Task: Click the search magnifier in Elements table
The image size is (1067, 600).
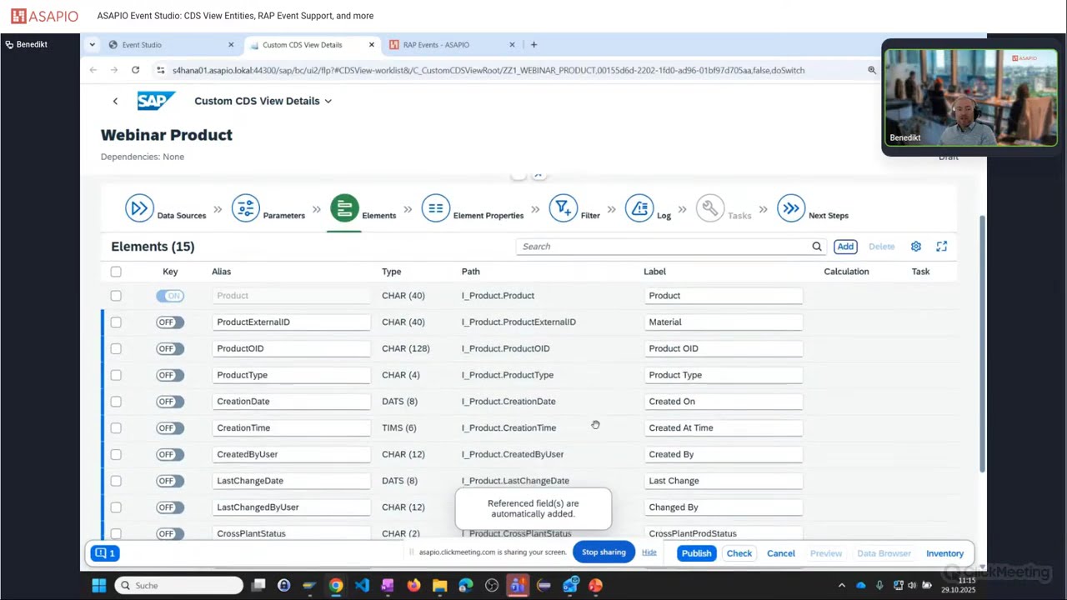Action: (817, 247)
